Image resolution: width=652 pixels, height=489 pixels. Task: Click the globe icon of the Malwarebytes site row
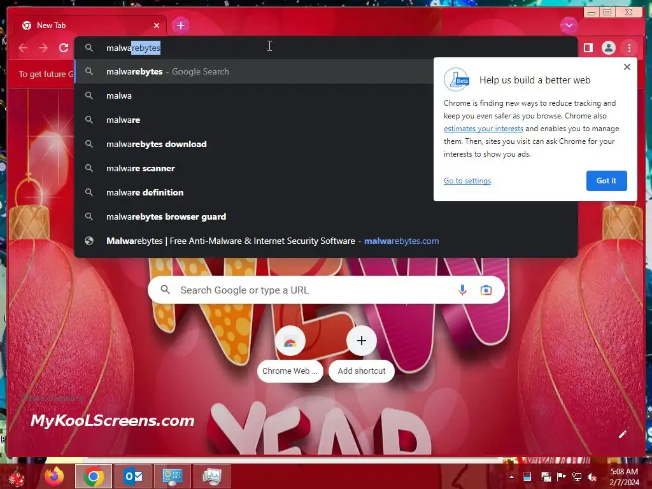pyautogui.click(x=89, y=241)
